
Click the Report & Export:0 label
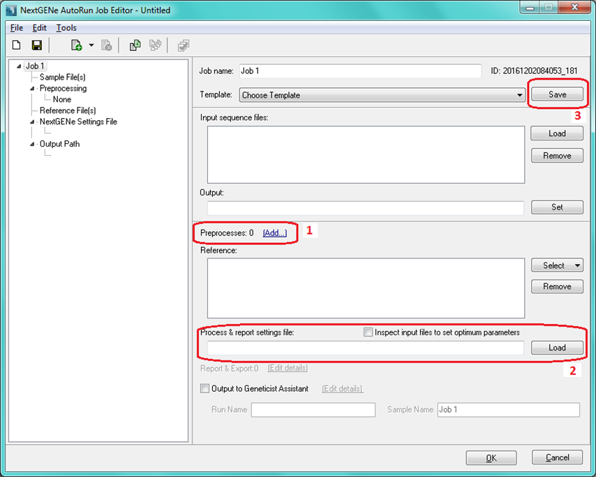pyautogui.click(x=229, y=368)
